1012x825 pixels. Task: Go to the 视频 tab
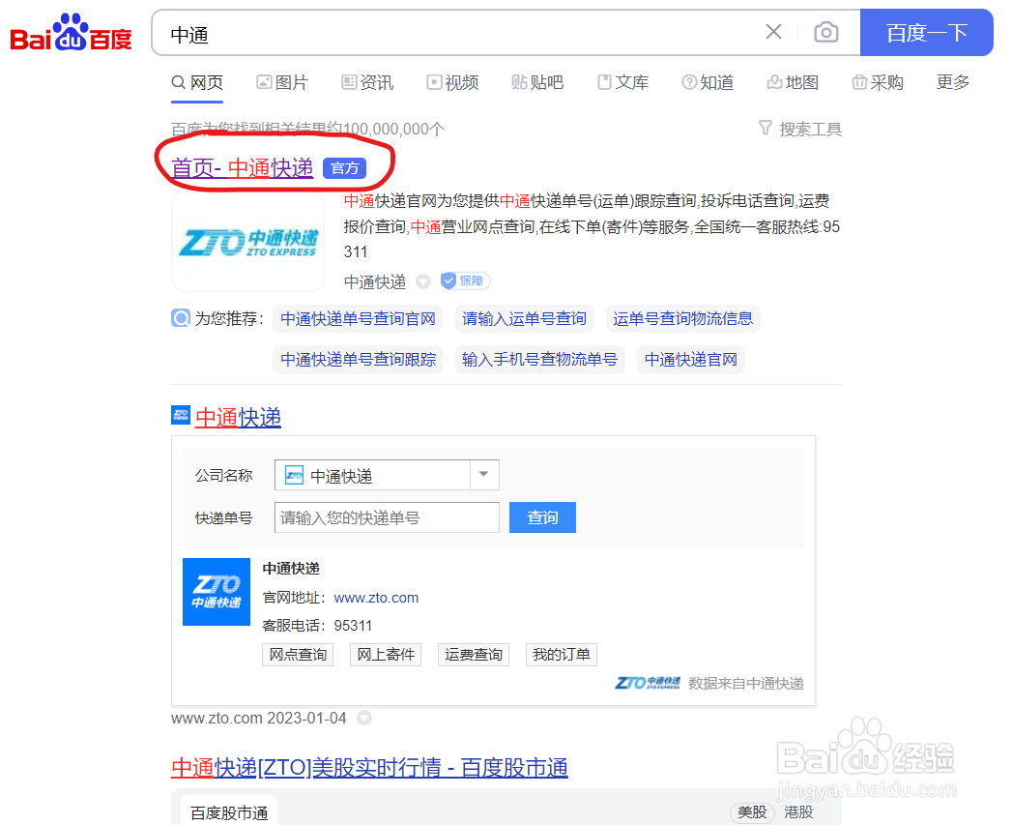452,83
